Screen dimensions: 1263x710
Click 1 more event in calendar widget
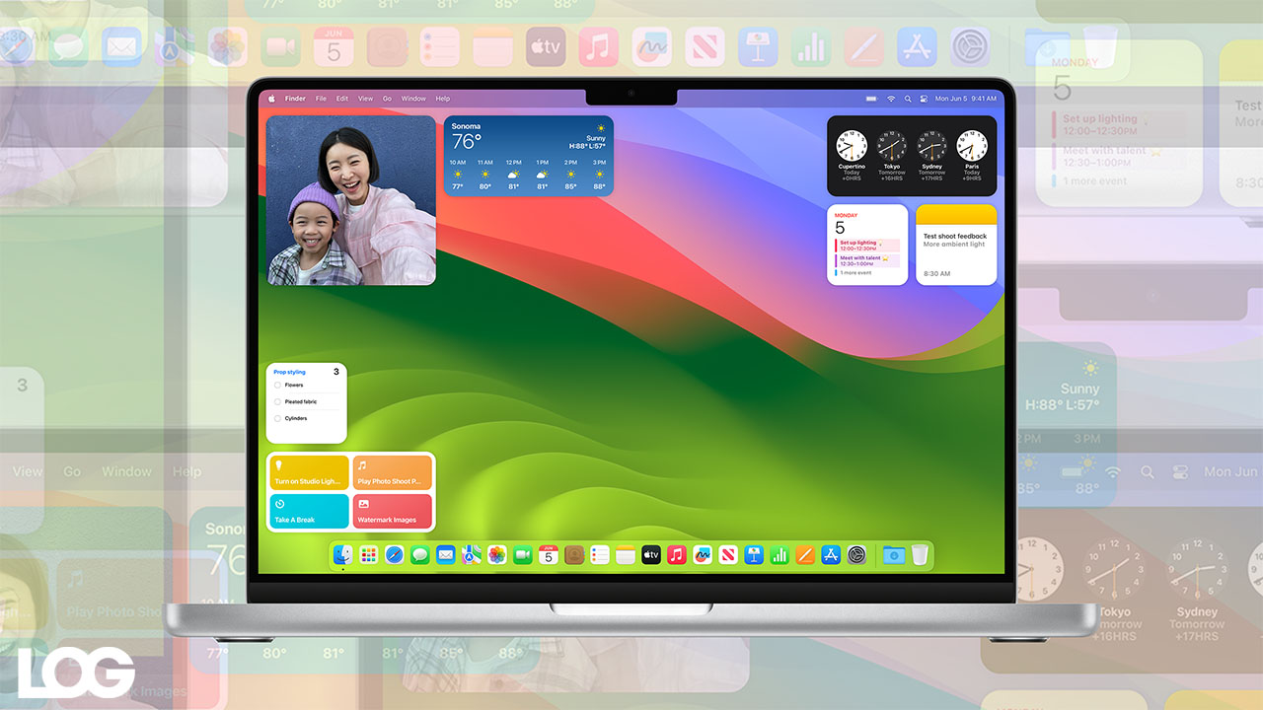854,273
